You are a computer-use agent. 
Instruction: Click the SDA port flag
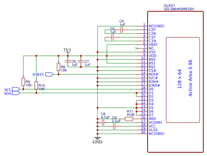[16, 93]
